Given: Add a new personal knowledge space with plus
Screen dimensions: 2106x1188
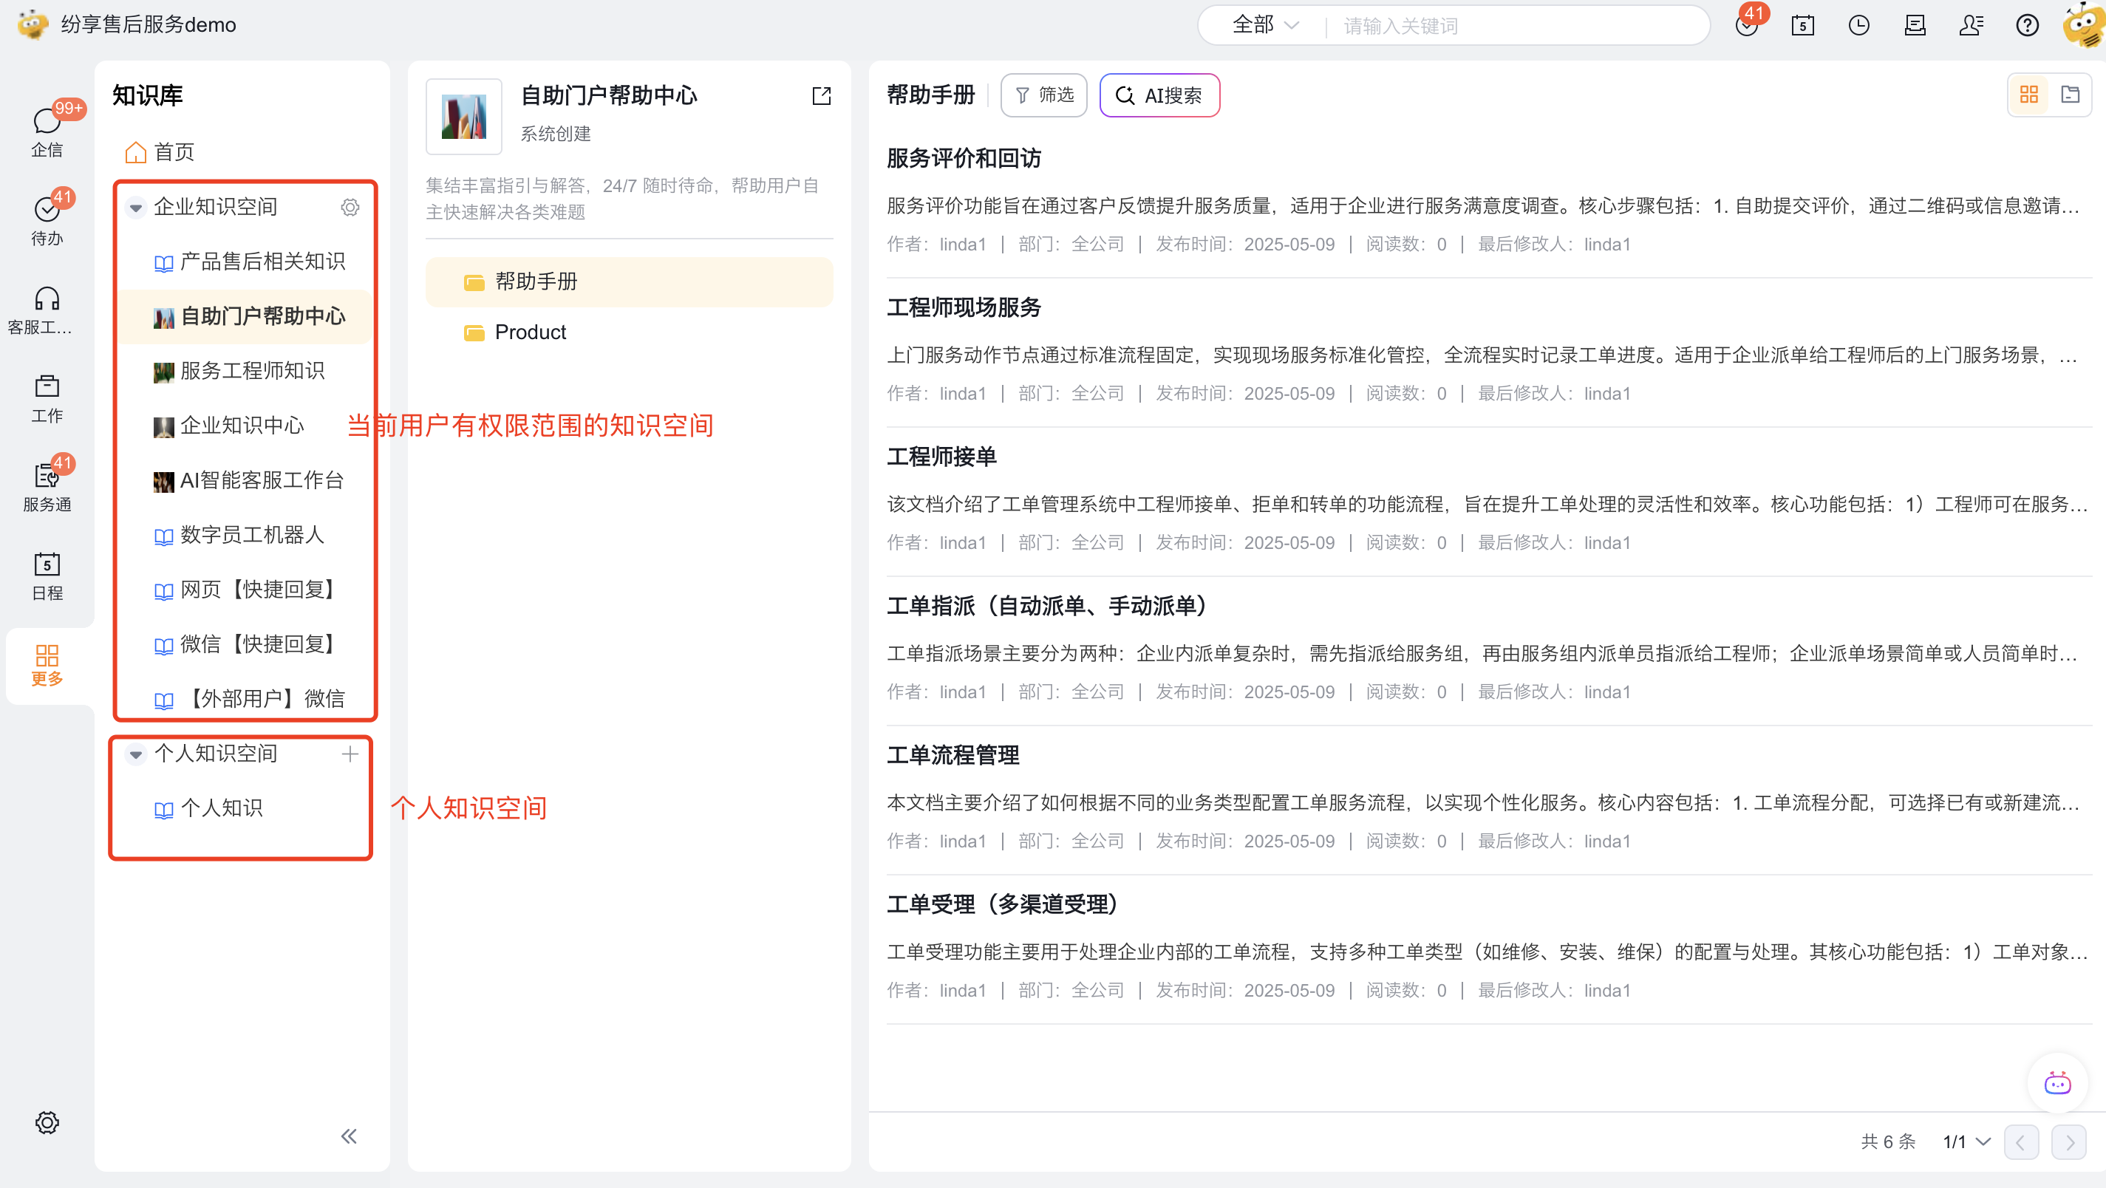Looking at the screenshot, I should pos(350,753).
